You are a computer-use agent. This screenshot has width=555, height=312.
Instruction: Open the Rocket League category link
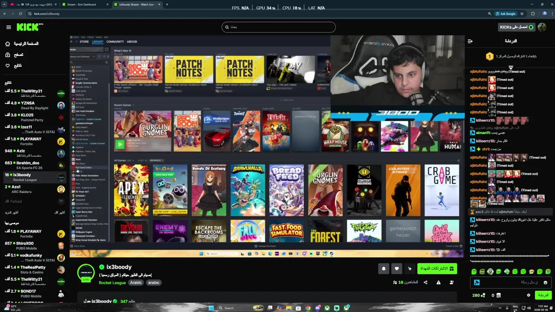(x=112, y=283)
